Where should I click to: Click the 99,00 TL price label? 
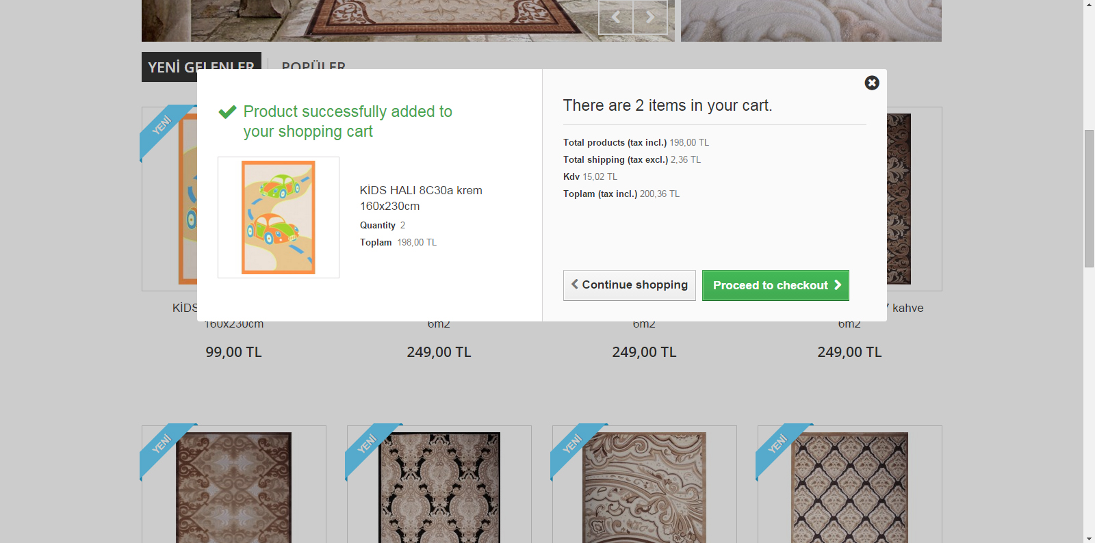pyautogui.click(x=234, y=352)
